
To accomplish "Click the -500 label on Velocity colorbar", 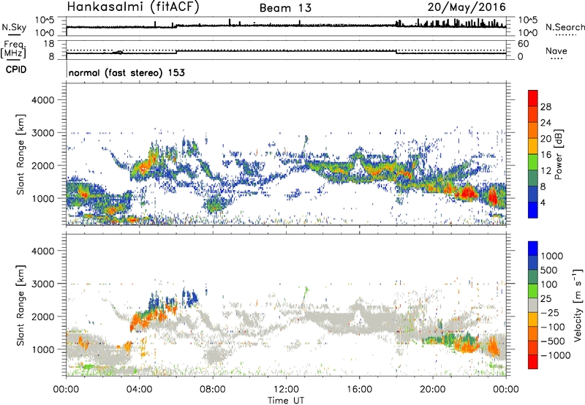I will [553, 341].
